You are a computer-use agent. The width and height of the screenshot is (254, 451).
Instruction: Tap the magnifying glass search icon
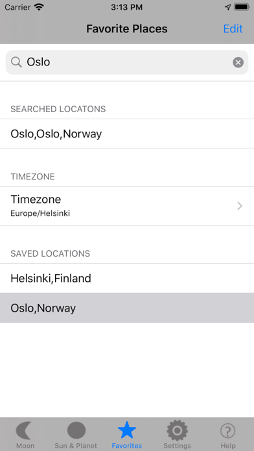click(x=16, y=62)
